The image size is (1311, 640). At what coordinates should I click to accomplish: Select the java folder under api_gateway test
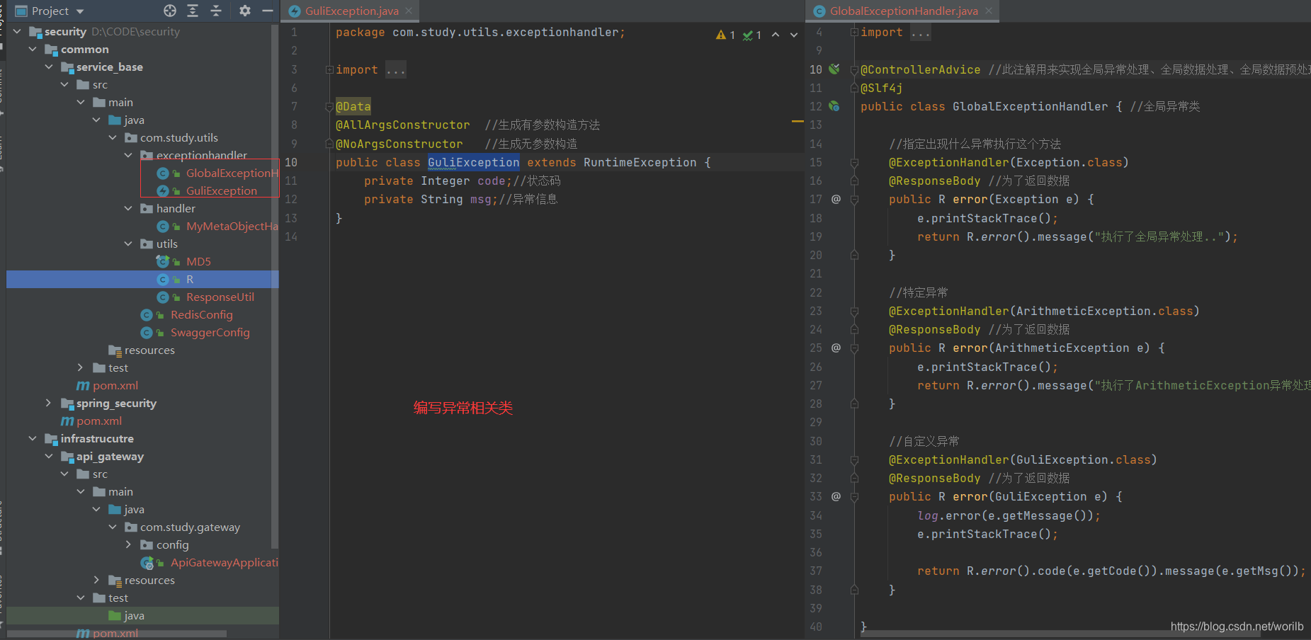point(134,615)
